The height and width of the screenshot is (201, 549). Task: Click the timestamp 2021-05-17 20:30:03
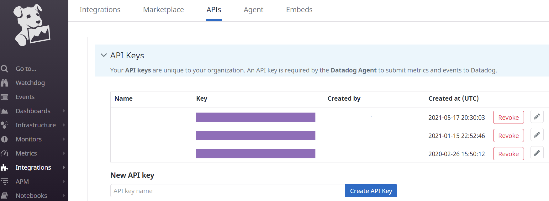click(x=457, y=118)
